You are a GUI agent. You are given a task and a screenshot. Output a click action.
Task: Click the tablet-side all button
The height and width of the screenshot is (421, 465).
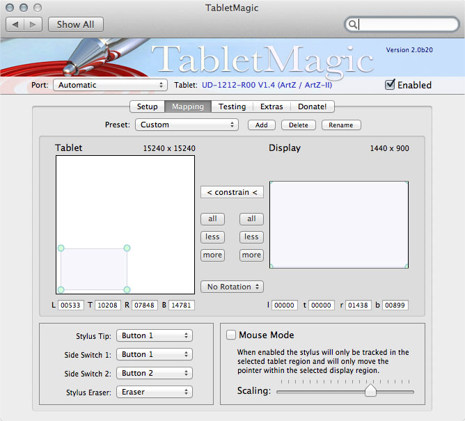click(x=212, y=219)
